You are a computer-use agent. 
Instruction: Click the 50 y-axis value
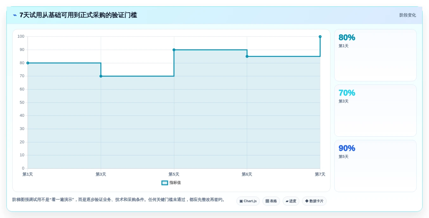(22, 103)
